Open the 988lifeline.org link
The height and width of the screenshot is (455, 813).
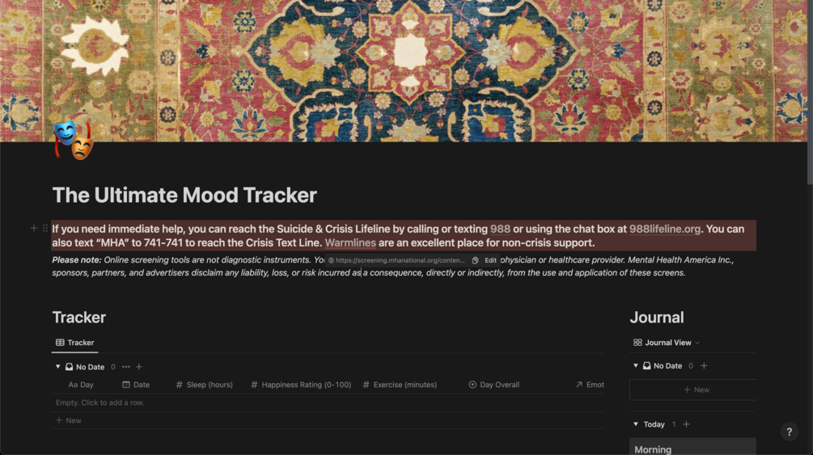665,229
